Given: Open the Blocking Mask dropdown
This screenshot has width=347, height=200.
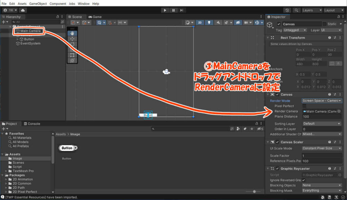Looking at the screenshot, I should 322,191.
